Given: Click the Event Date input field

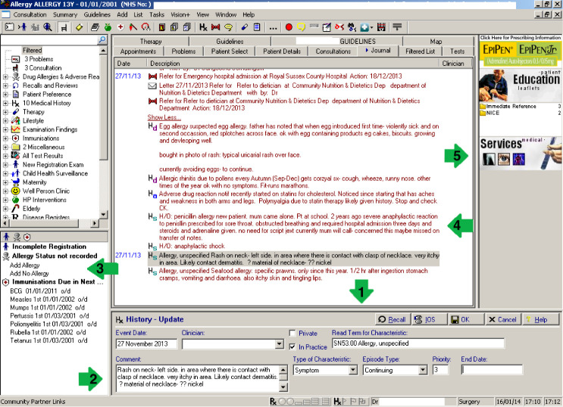Looking at the screenshot, I should (x=146, y=344).
